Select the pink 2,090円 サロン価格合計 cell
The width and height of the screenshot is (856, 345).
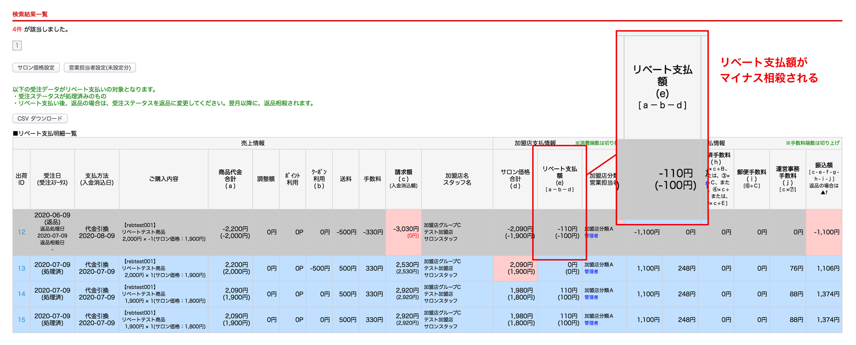515,268
